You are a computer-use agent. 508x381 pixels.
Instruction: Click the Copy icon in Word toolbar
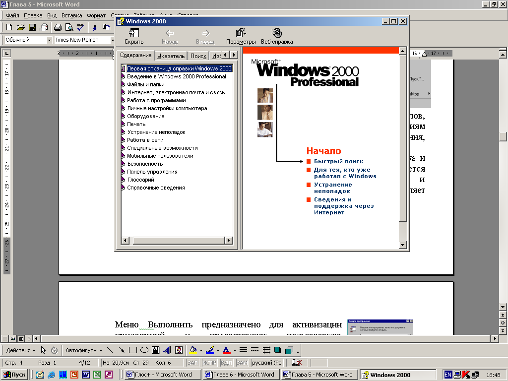pyautogui.click(x=106, y=28)
